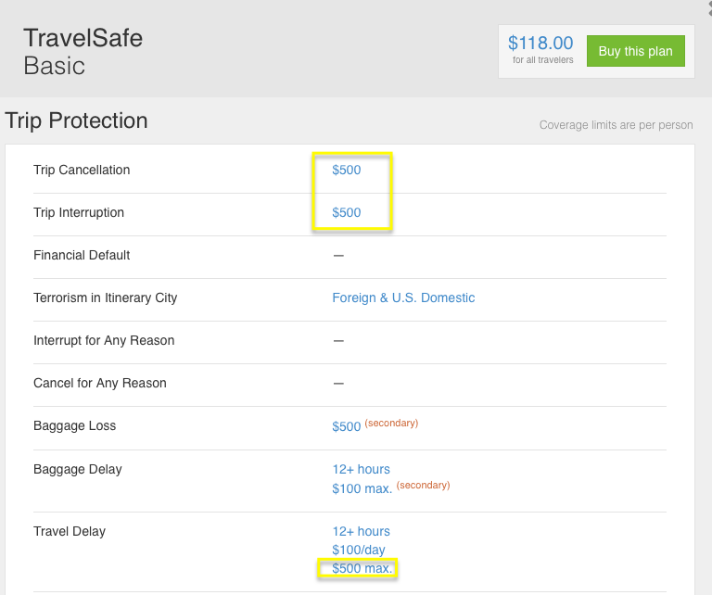Click the Baggage Loss row label
This screenshot has height=595, width=712.
pos(75,425)
